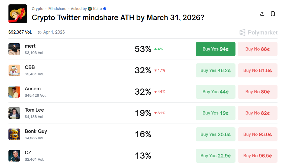Image resolution: width=281 pixels, height=163 pixels.
Task: Click the Polymarket logo
Action: [258, 32]
